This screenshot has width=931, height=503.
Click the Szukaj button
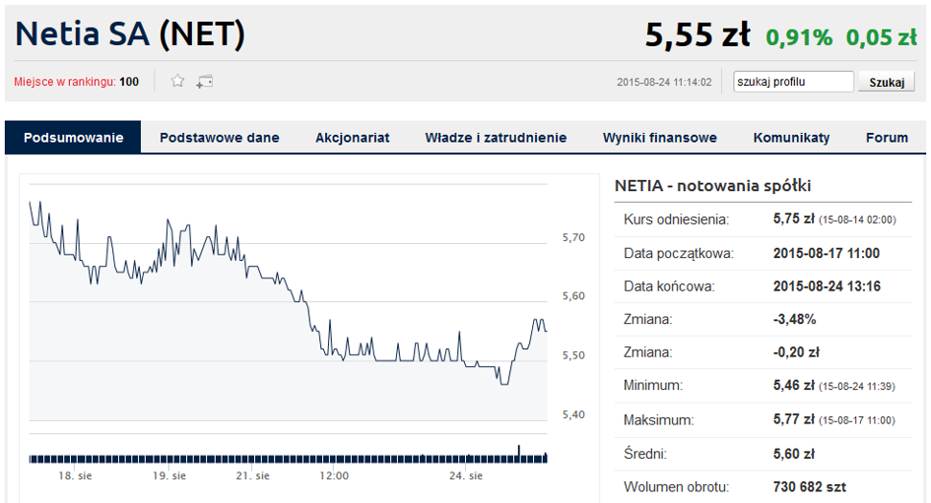pyautogui.click(x=887, y=82)
